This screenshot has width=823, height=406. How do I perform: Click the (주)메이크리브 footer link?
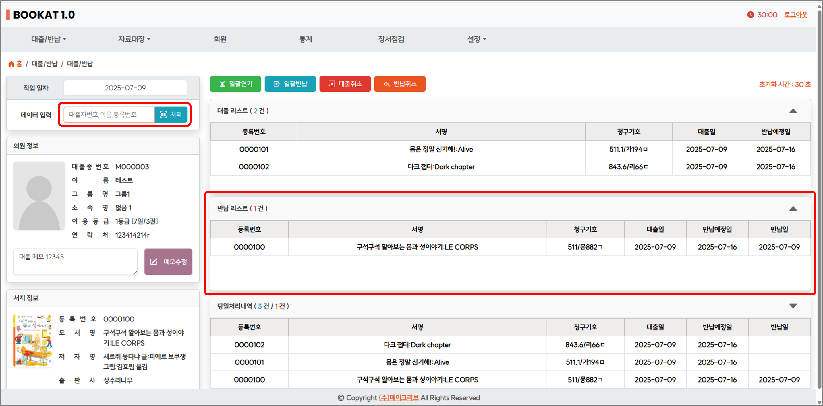(398, 397)
